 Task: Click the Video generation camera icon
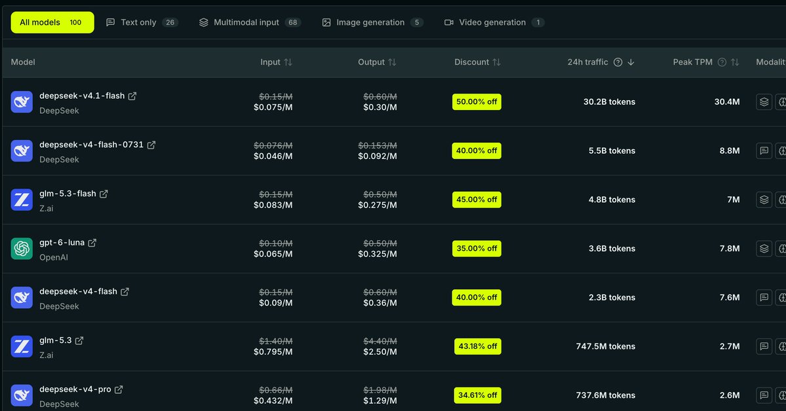[x=449, y=22]
